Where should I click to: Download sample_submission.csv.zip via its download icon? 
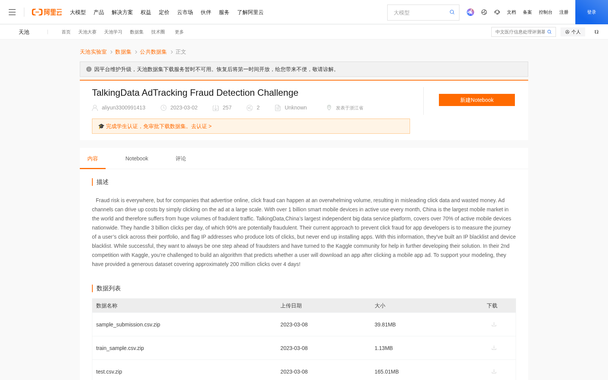pos(494,324)
